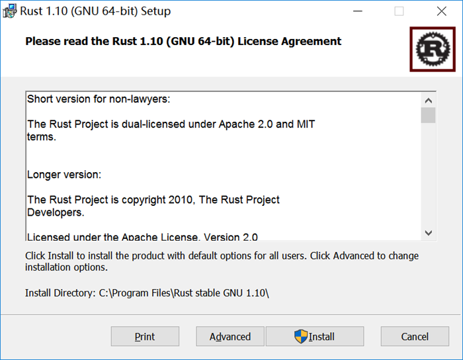Click the license scrollbar thumb
463x360 pixels.
tap(428, 115)
